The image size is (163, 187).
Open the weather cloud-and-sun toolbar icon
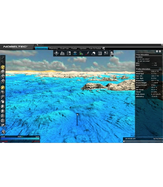click(93, 53)
